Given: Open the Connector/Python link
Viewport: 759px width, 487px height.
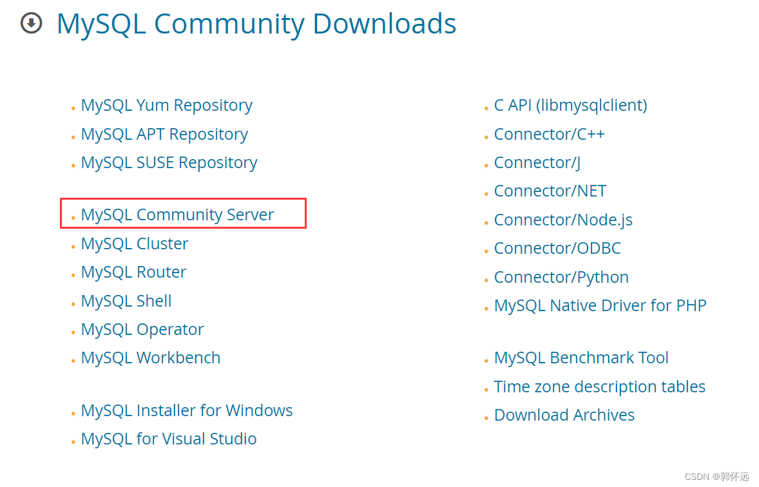Looking at the screenshot, I should coord(561,278).
